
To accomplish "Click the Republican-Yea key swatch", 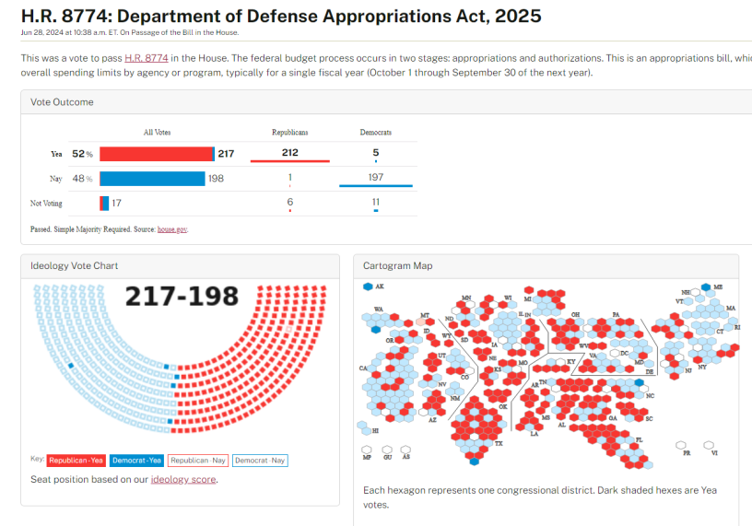I will (x=76, y=461).
